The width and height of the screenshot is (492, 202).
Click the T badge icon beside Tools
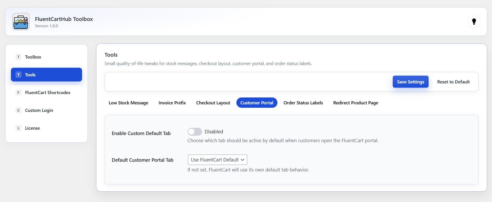click(x=18, y=75)
